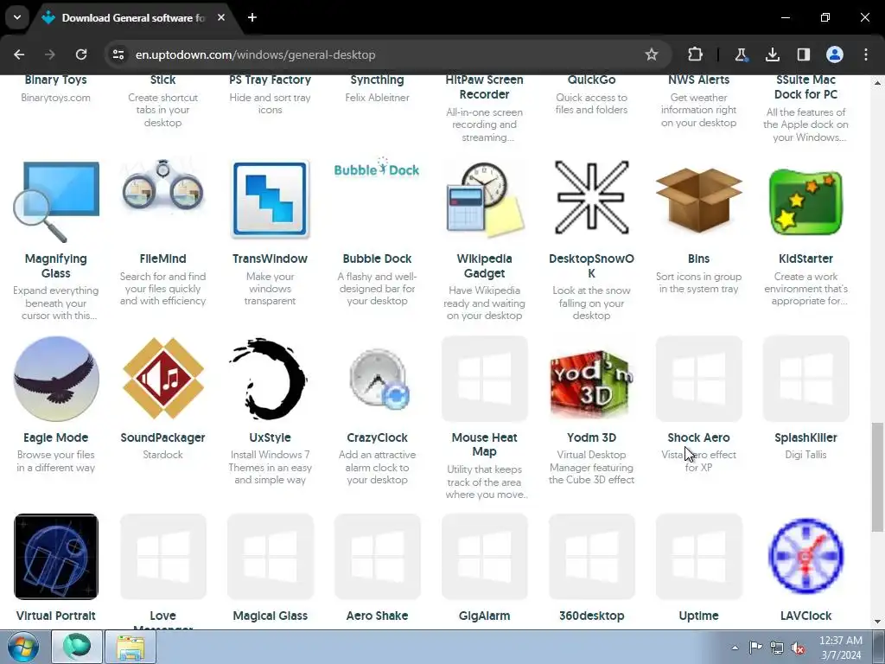Click the muted volume tray icon

point(798,648)
